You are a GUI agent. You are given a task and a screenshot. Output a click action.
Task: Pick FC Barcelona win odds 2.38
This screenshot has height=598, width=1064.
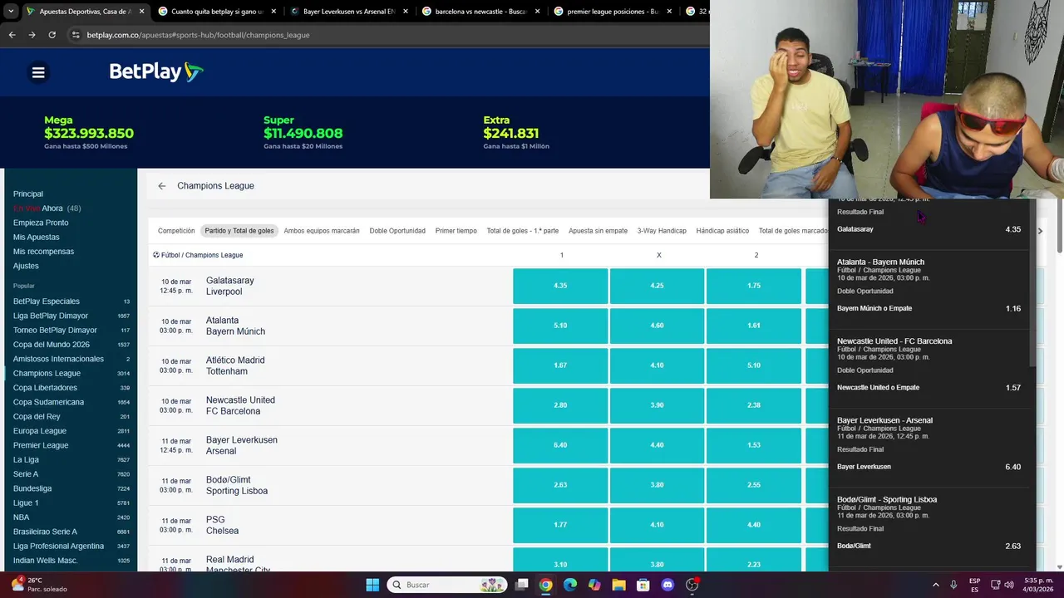coord(754,405)
